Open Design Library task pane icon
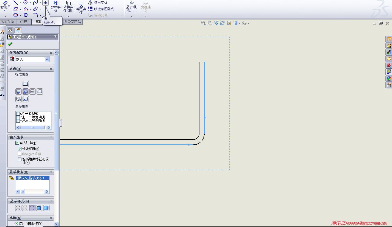Image resolution: width=392 pixels, height=227 pixels. pos(389,52)
